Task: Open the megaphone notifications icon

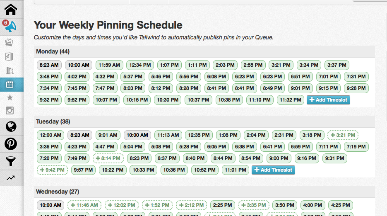Action: pyautogui.click(x=11, y=27)
